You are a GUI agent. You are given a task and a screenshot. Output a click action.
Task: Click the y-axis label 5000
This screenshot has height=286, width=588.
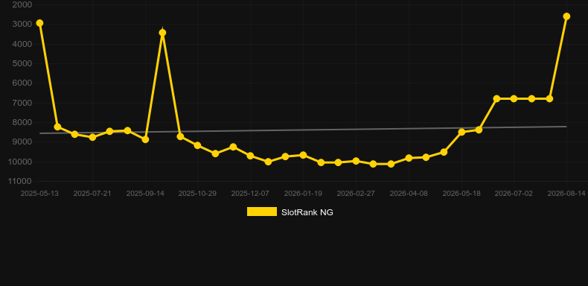click(x=22, y=63)
